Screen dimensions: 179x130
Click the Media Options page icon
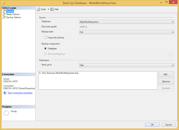pyautogui.click(x=4, y=14)
